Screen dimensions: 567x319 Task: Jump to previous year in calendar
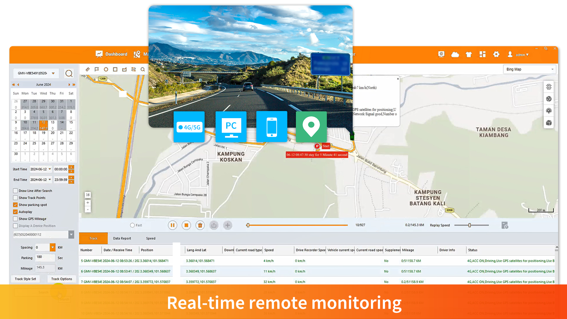click(13, 85)
